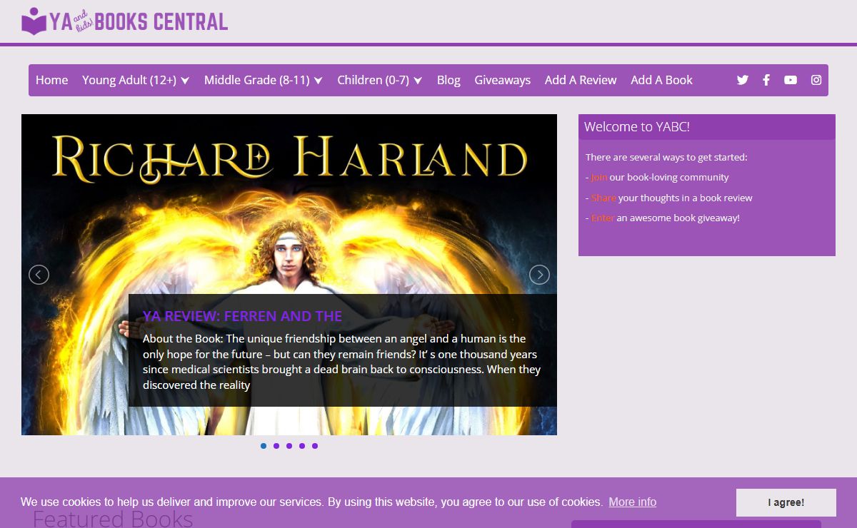Select the second carousel dot
Image resolution: width=857 pixels, height=528 pixels.
click(276, 446)
